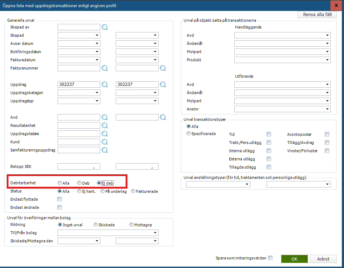Cancel dialog with Avbryt button
Viewport: 344px width, 268px height.
pos(323,259)
